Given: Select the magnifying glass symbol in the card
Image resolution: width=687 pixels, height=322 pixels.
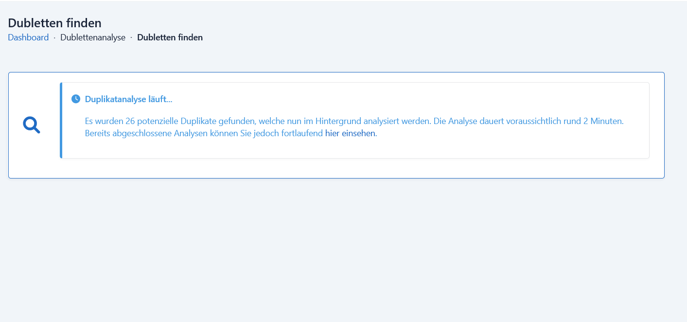Looking at the screenshot, I should coord(31,125).
